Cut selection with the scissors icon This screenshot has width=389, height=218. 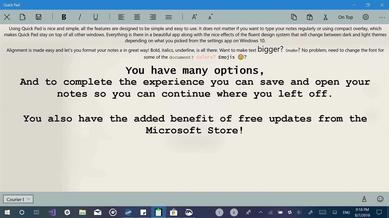point(325,17)
